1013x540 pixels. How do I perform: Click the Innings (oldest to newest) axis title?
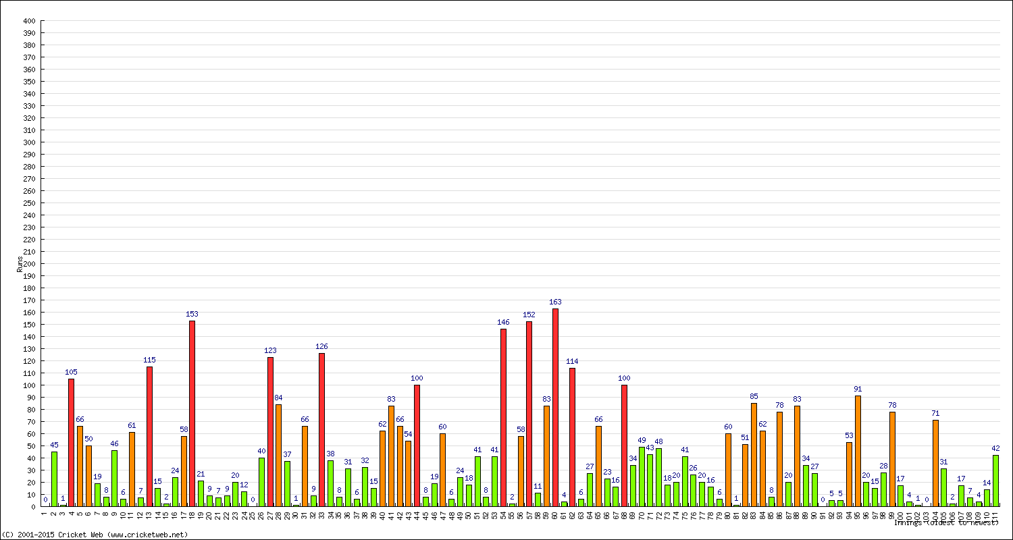coord(945,522)
